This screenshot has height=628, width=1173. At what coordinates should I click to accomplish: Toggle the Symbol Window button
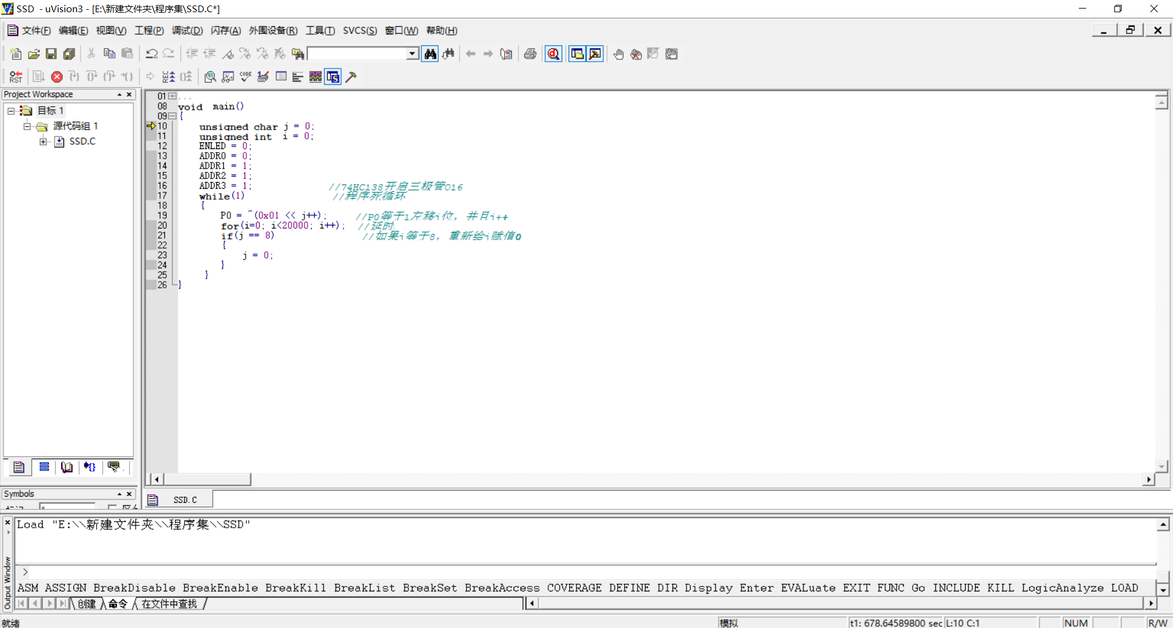(333, 76)
